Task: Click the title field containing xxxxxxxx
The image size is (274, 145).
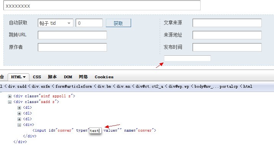Action: pyautogui.click(x=102, y=5)
